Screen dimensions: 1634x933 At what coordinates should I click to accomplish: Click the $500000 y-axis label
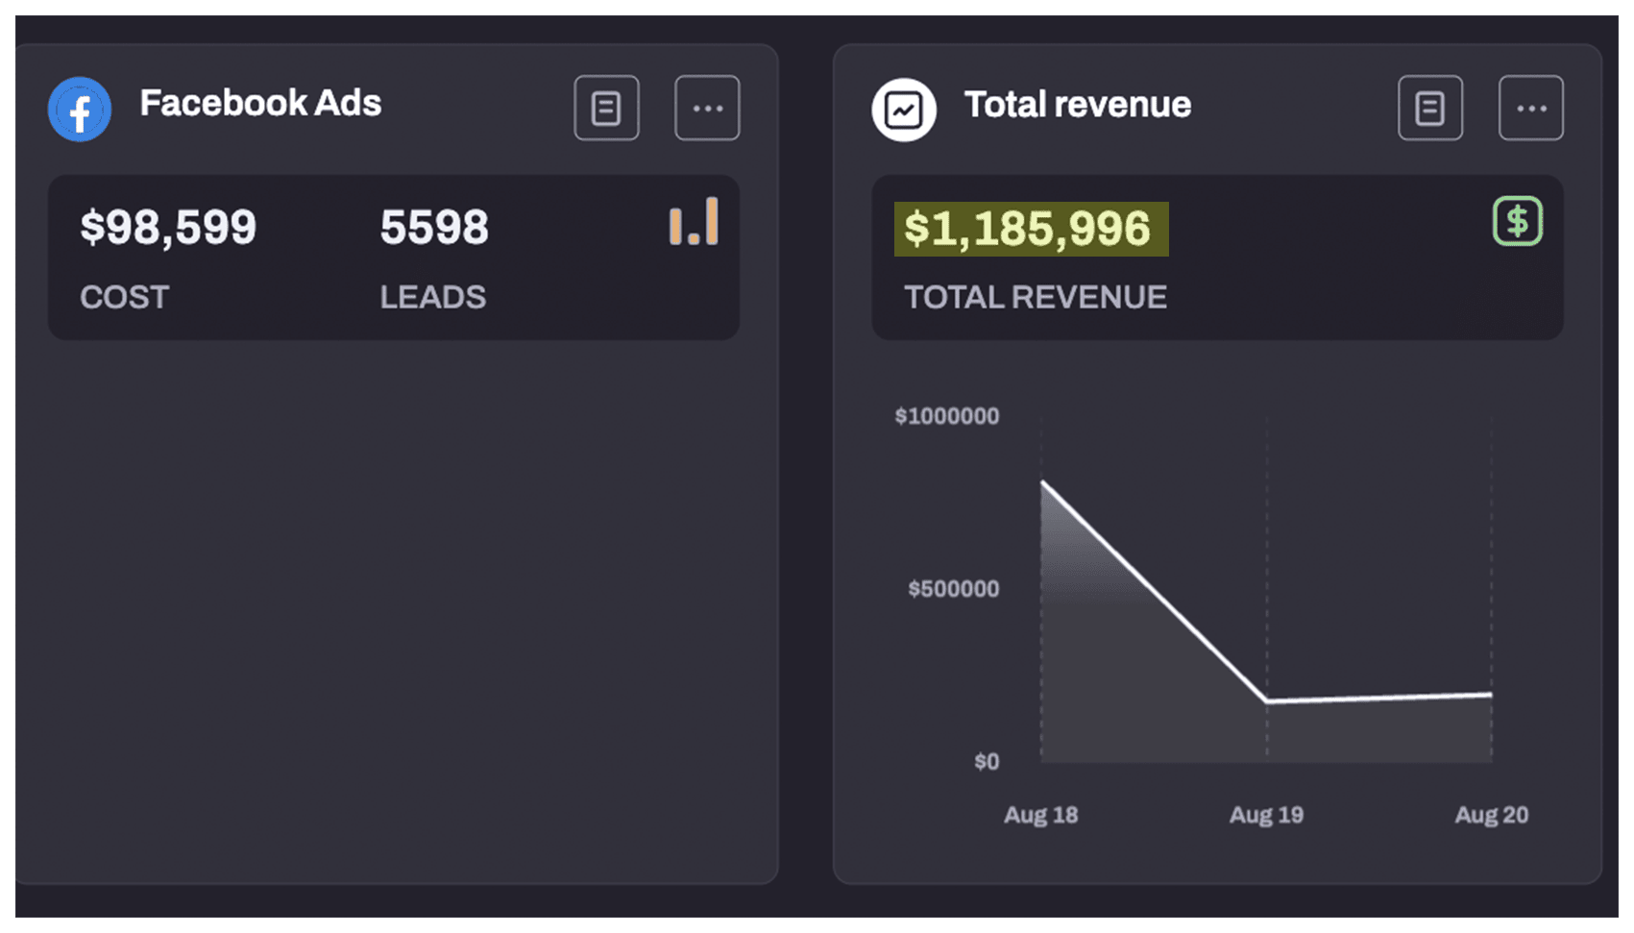pos(953,589)
